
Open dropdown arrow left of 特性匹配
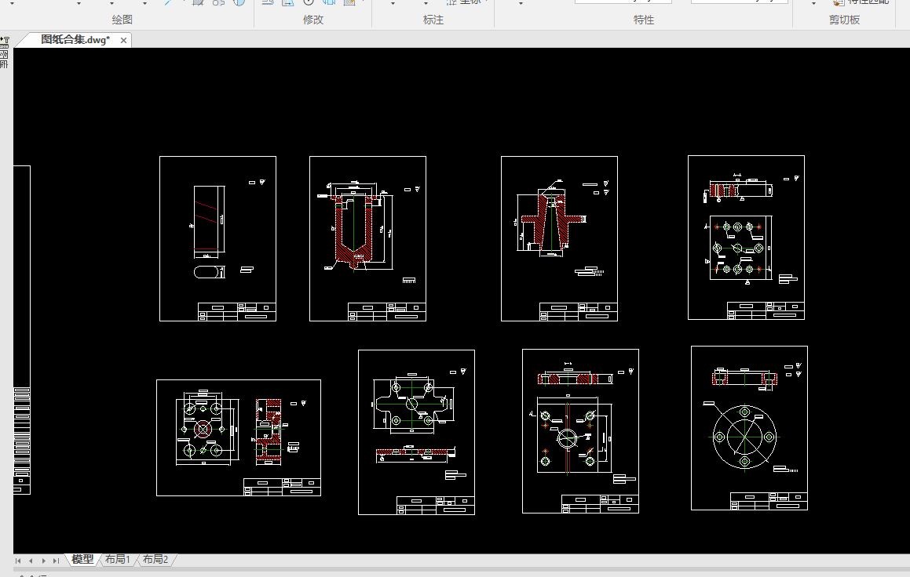pos(813,3)
